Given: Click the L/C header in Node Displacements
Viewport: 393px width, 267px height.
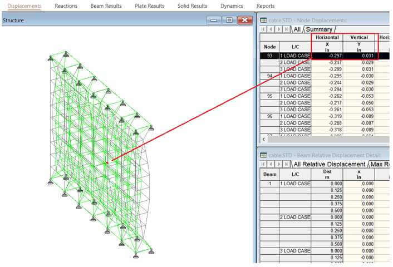Looking at the screenshot, I should [x=295, y=47].
